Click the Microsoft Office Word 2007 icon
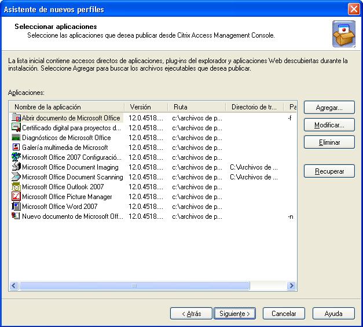 coord(16,206)
